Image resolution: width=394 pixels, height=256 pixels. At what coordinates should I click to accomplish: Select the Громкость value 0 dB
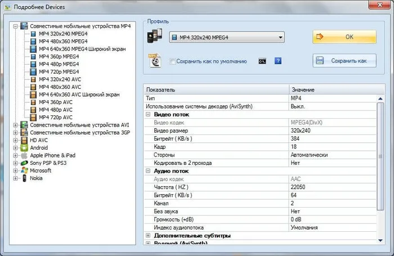pos(296,219)
